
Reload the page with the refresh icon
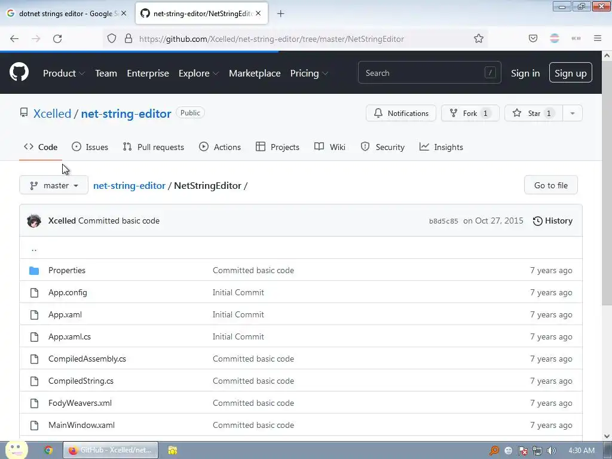[x=57, y=39]
